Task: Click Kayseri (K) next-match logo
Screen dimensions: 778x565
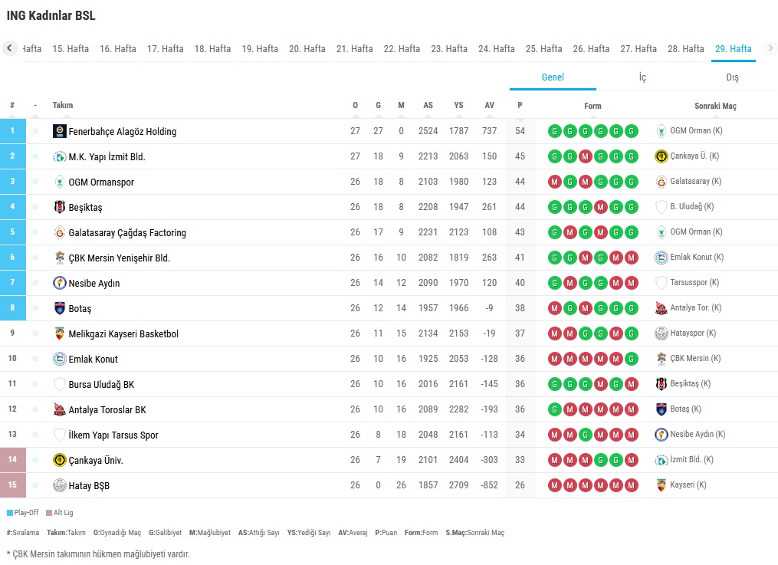Action: pyautogui.click(x=661, y=485)
